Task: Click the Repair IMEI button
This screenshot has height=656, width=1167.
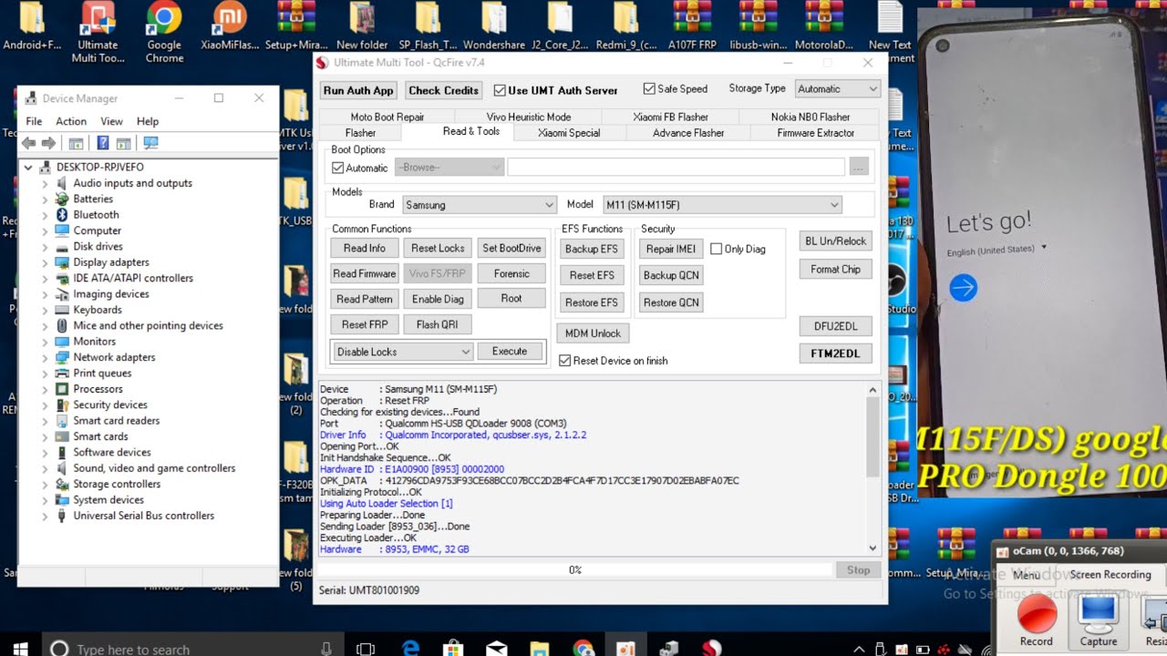Action: click(x=671, y=249)
